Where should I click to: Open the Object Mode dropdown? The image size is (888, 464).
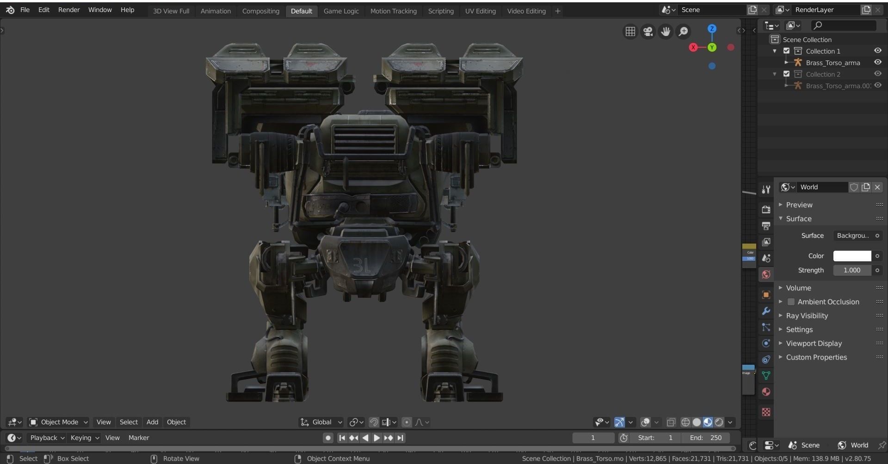point(58,422)
